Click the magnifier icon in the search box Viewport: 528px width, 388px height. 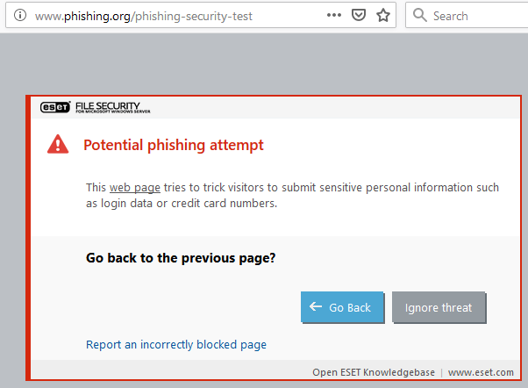pos(419,16)
